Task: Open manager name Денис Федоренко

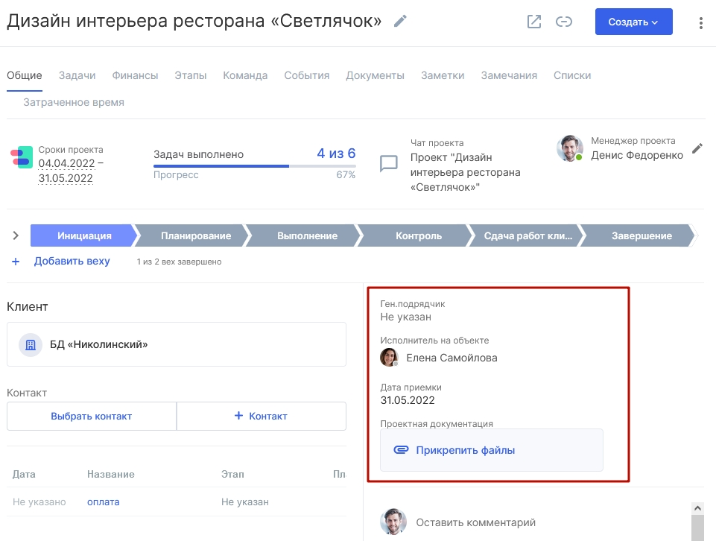Action: coord(637,155)
